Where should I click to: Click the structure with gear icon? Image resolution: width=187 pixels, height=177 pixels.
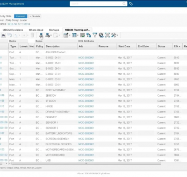[48, 35]
